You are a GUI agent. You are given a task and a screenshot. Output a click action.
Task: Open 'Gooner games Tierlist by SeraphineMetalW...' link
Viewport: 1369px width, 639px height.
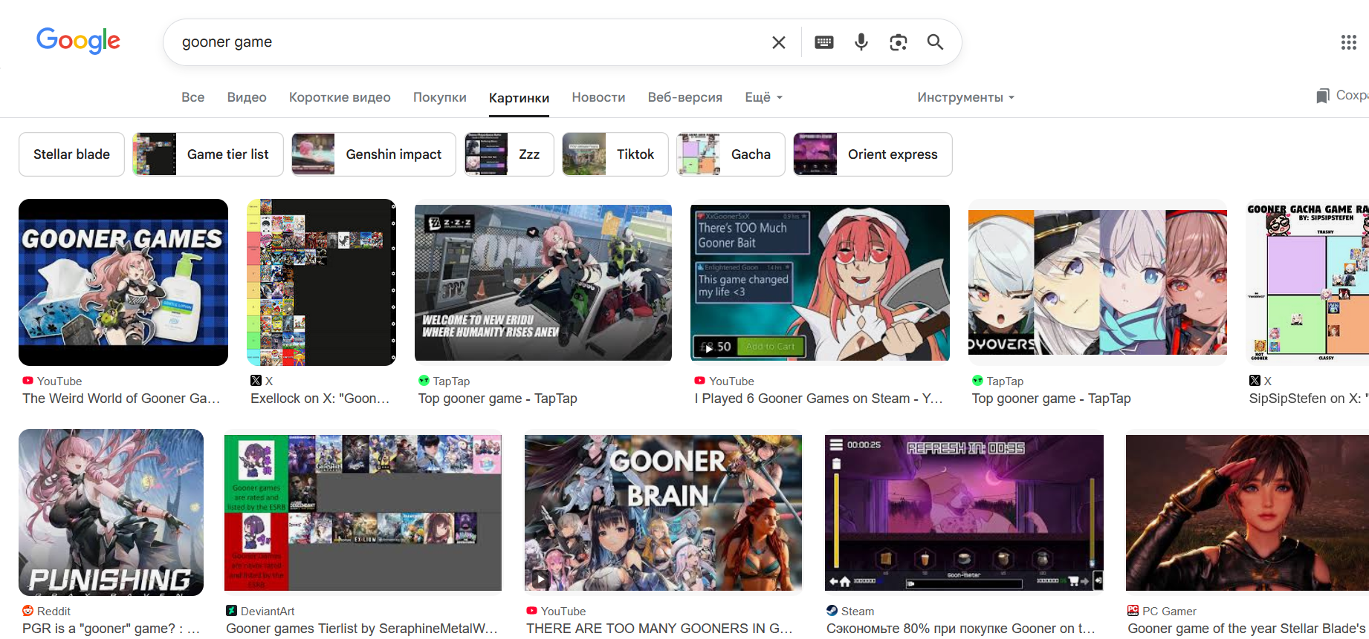coord(362,629)
